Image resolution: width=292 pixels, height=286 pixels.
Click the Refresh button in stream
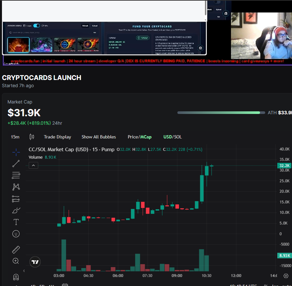pyautogui.click(x=85, y=26)
